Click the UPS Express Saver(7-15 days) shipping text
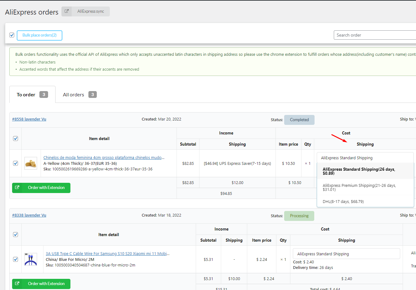Screen dimensions: 416x290 pyautogui.click(x=237, y=164)
